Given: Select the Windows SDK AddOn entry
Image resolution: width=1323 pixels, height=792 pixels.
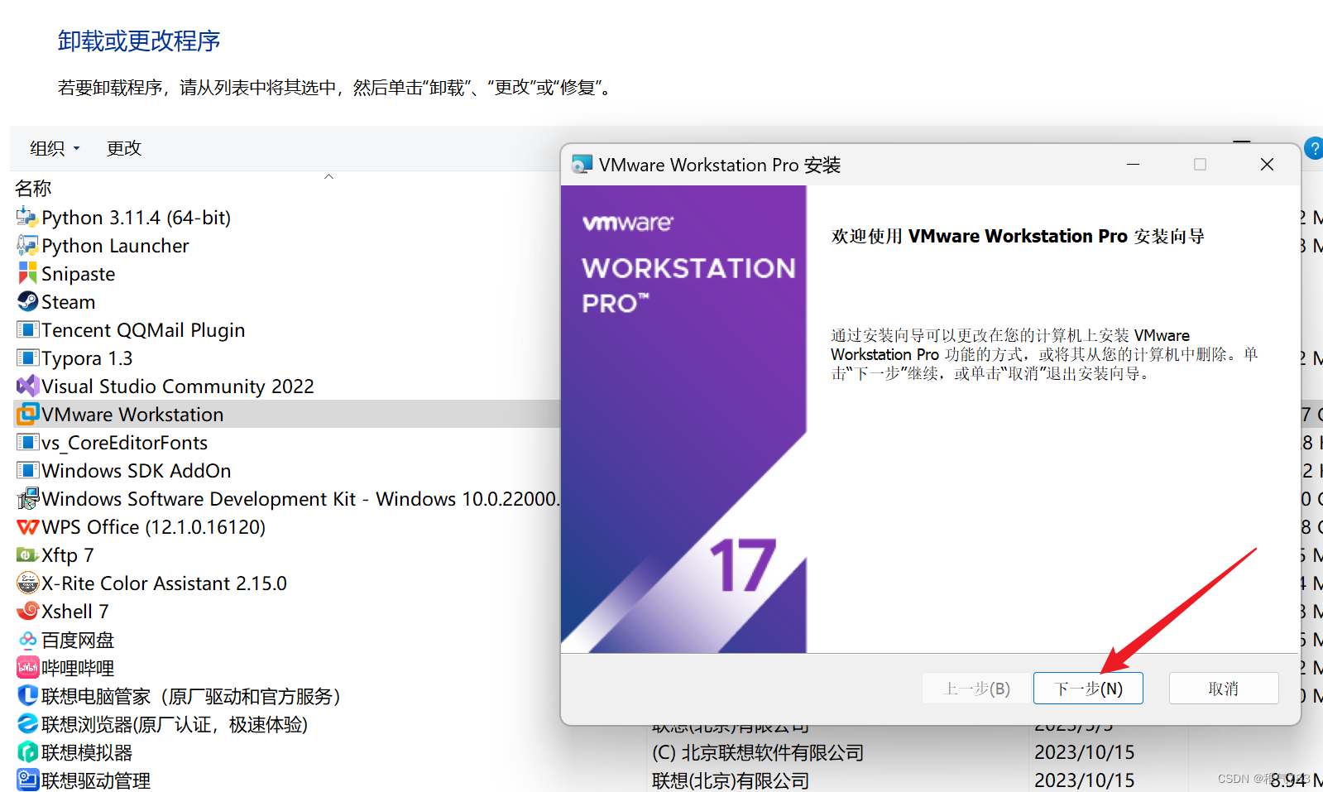Looking at the screenshot, I should 137,471.
